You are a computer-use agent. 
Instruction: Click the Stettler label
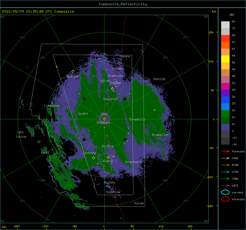(159, 79)
